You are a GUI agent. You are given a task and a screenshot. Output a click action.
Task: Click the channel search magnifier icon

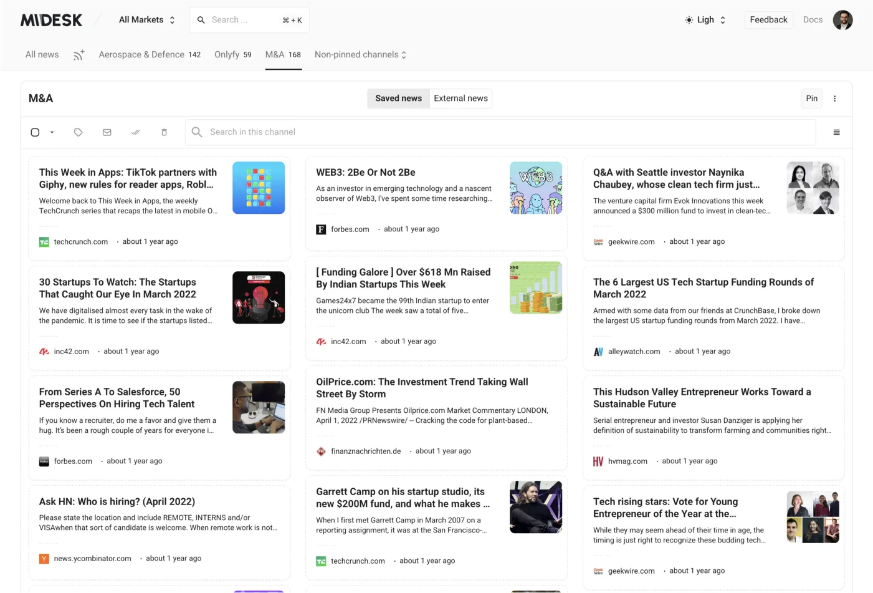(197, 132)
